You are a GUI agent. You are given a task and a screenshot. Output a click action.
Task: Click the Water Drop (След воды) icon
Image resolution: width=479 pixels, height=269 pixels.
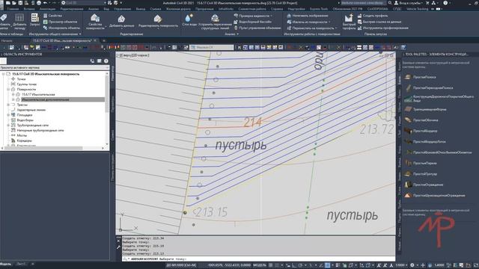click(x=189, y=18)
